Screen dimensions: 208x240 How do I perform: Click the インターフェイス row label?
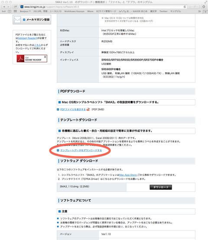coord(69,60)
